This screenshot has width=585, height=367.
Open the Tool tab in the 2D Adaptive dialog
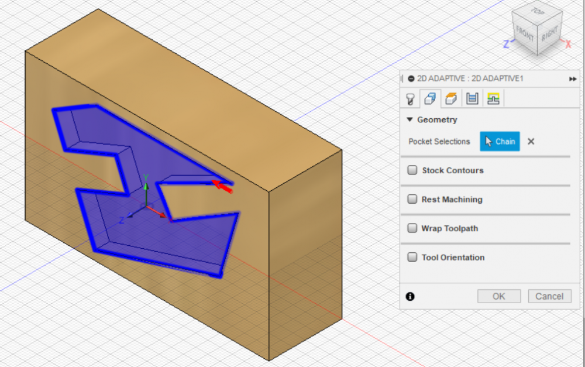(409, 99)
